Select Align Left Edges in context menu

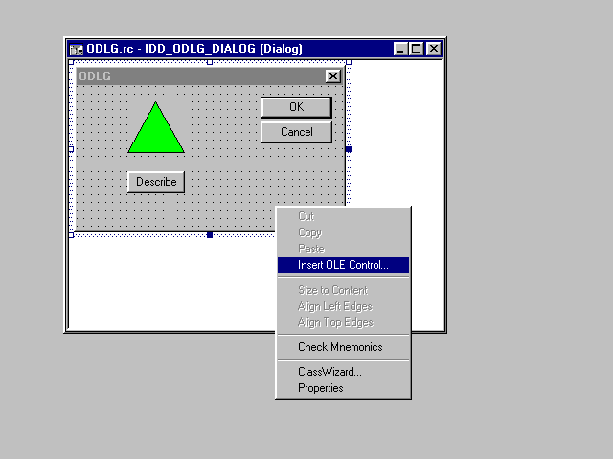pyautogui.click(x=334, y=306)
